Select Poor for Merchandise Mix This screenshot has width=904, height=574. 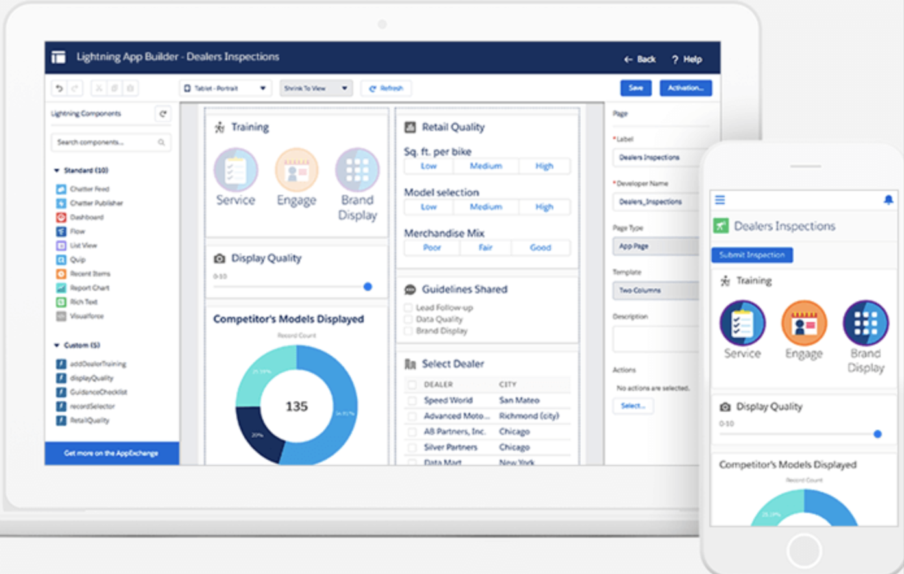tap(432, 248)
